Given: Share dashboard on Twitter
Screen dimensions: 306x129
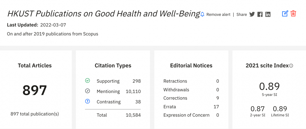Looking at the screenshot, I should tap(252, 14).
